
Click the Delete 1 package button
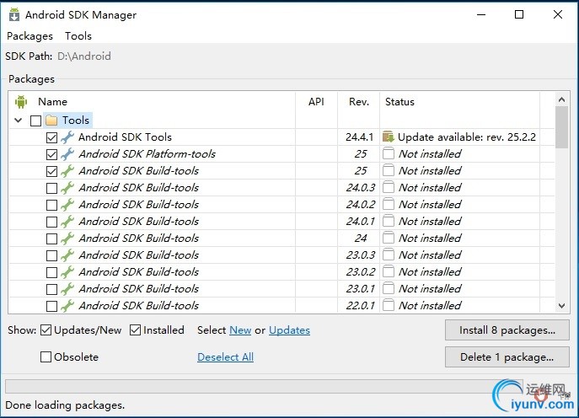[x=507, y=357]
